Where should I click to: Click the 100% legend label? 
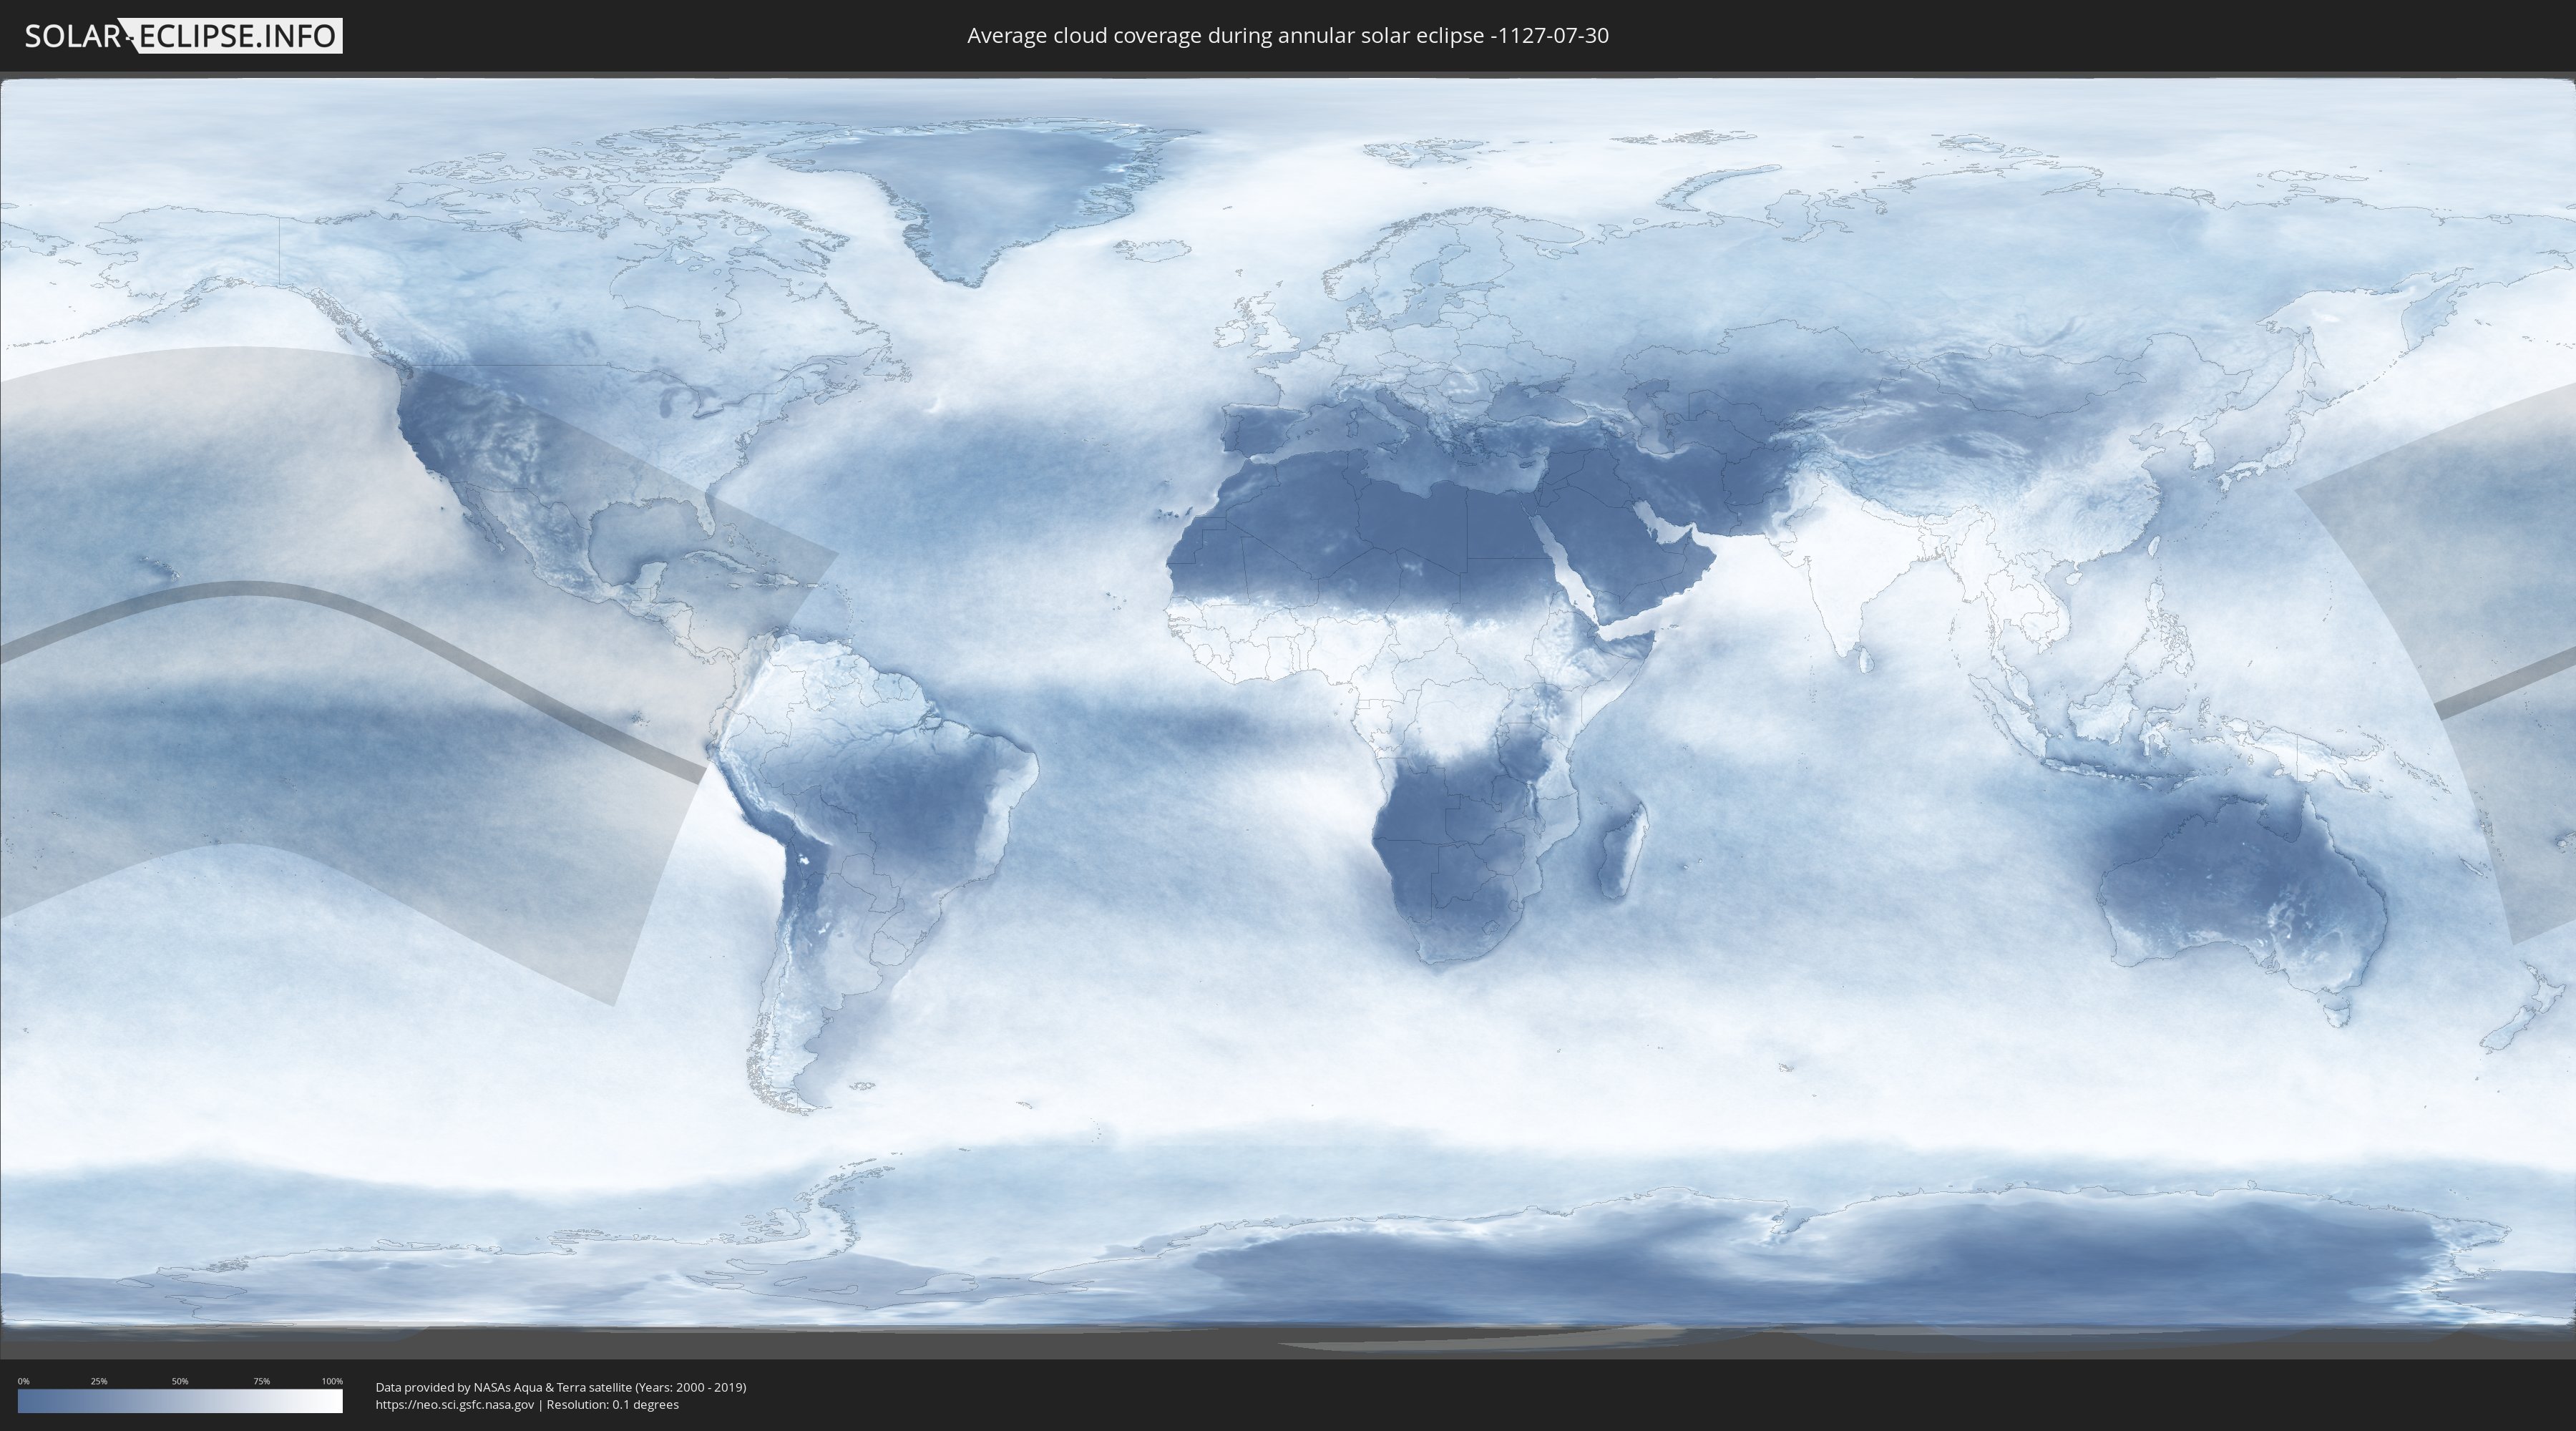332,1381
